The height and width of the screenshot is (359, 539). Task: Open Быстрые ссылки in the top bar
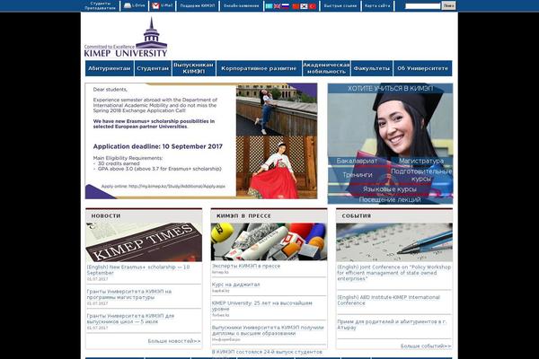[x=340, y=6]
